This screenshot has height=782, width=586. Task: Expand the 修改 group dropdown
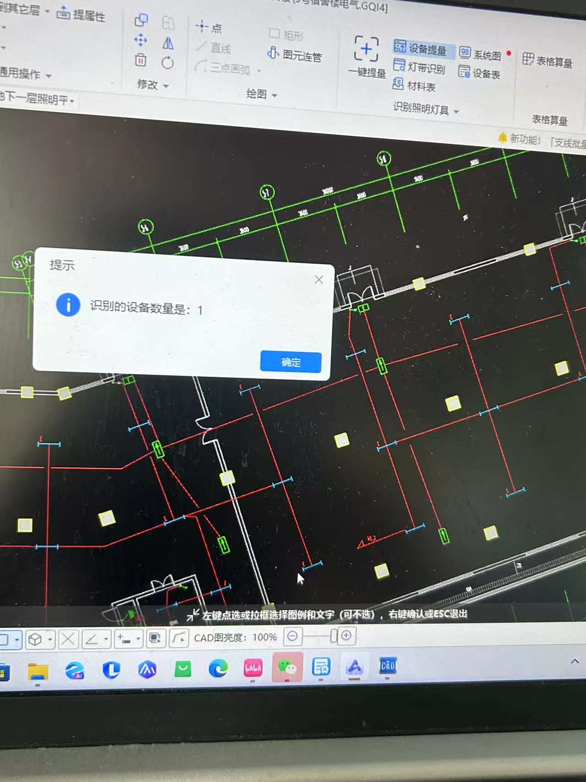point(166,86)
